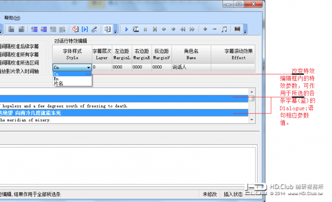Image resolution: width=332 pixels, height=202 pixels.
Task: Click the 角色名 Name column header
Action: (x=191, y=55)
